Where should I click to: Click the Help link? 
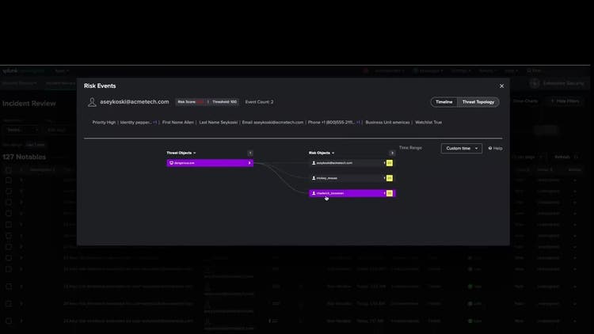pos(496,148)
